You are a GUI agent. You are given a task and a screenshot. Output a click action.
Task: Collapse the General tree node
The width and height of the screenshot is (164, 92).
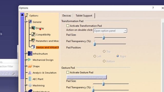coord(26,22)
